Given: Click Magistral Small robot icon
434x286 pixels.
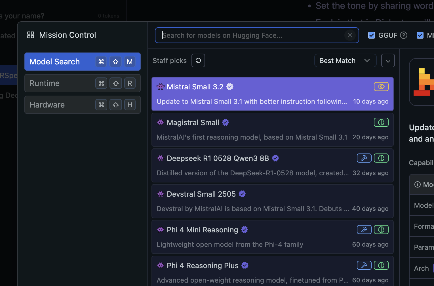Looking at the screenshot, I should [x=161, y=122].
